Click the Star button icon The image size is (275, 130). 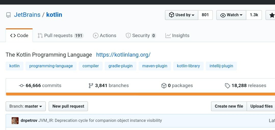(272, 15)
